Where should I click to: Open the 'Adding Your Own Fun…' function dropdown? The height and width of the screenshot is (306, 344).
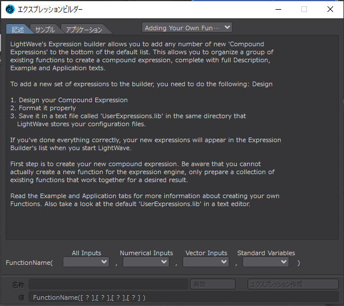[x=187, y=27]
